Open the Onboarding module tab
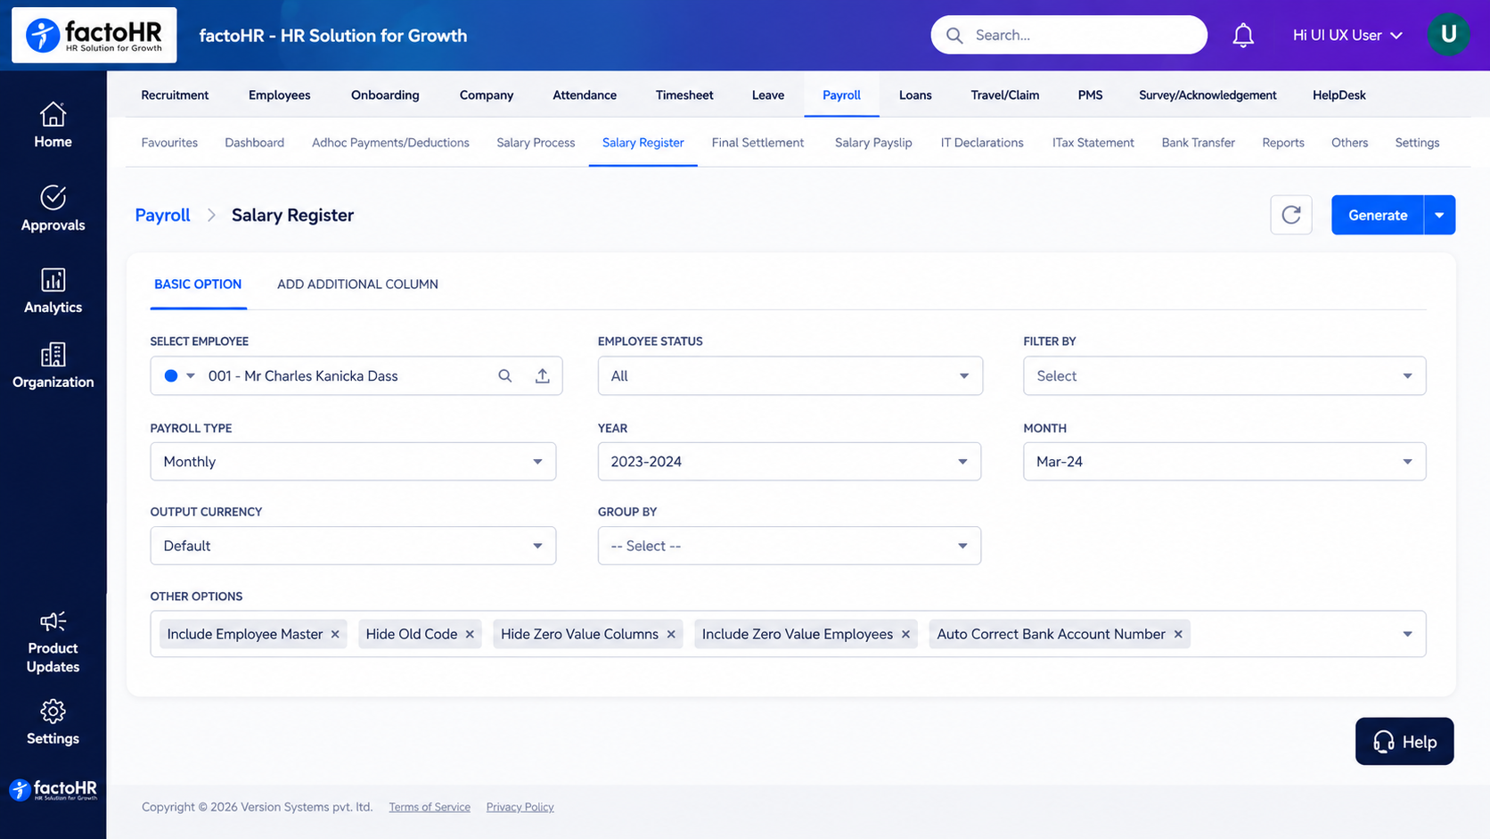The image size is (1490, 839). coord(385,95)
